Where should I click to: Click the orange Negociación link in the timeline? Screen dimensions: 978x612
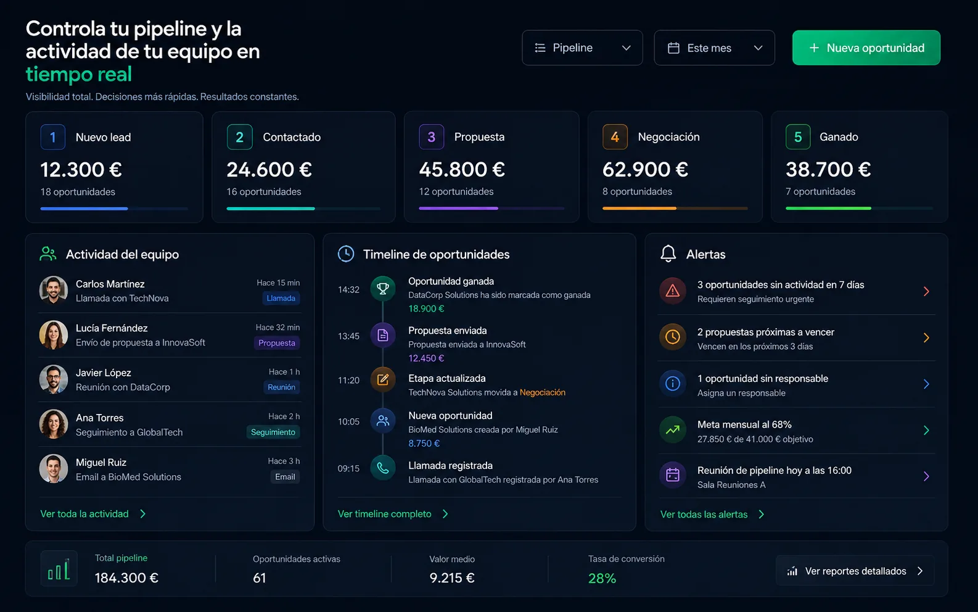click(543, 392)
